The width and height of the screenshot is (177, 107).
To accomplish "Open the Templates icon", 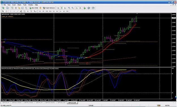I will pos(93,8).
